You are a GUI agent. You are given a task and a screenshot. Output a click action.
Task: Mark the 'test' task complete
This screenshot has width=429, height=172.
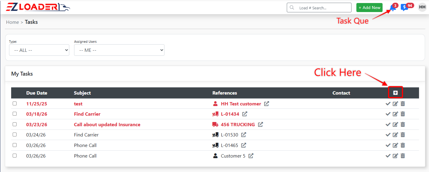pyautogui.click(x=388, y=104)
